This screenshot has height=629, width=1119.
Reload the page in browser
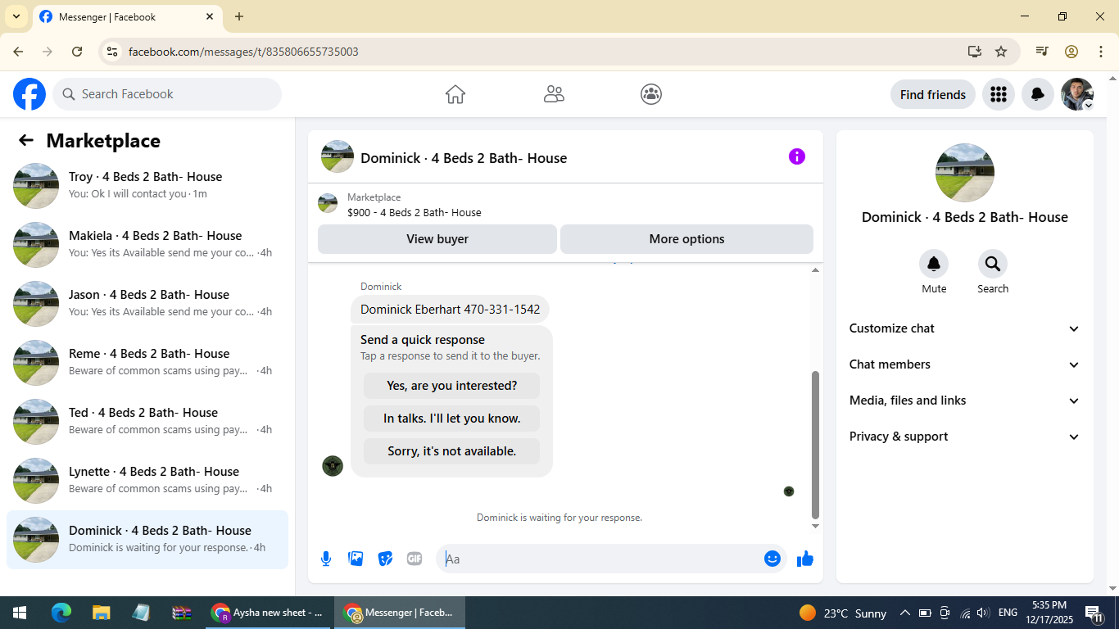(x=77, y=52)
